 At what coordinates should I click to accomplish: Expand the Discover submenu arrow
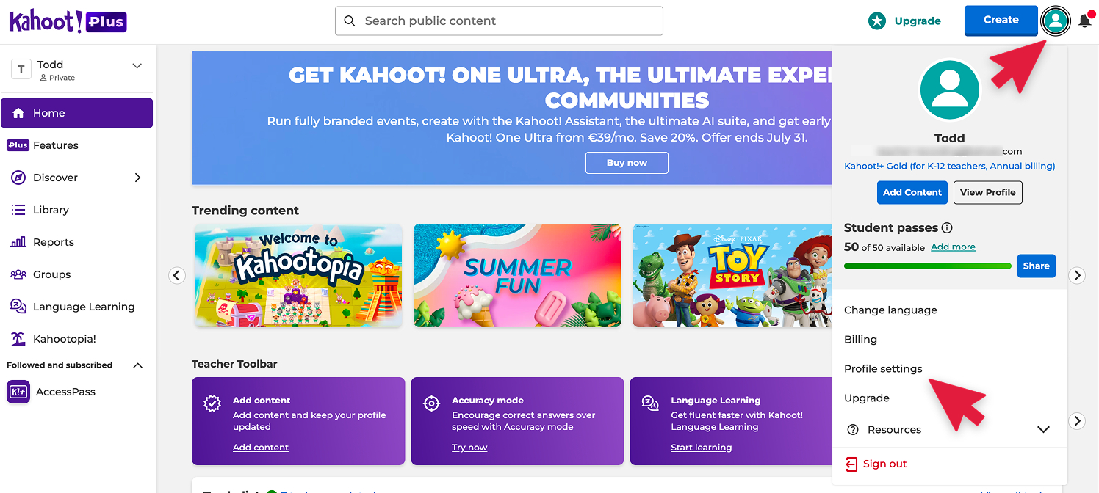click(137, 178)
